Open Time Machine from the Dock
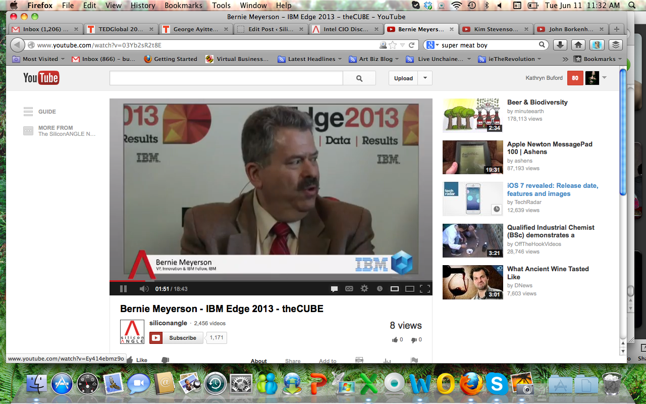Viewport: 646px width, 404px height. pyautogui.click(x=216, y=384)
